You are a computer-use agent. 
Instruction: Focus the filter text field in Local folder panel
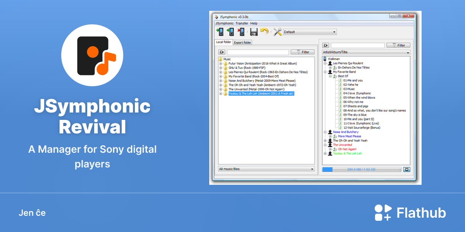coord(258,52)
